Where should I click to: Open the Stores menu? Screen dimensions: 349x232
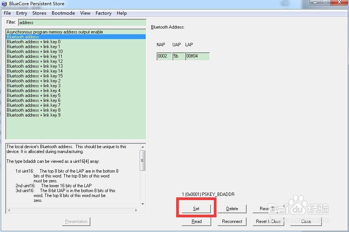pyautogui.click(x=39, y=13)
